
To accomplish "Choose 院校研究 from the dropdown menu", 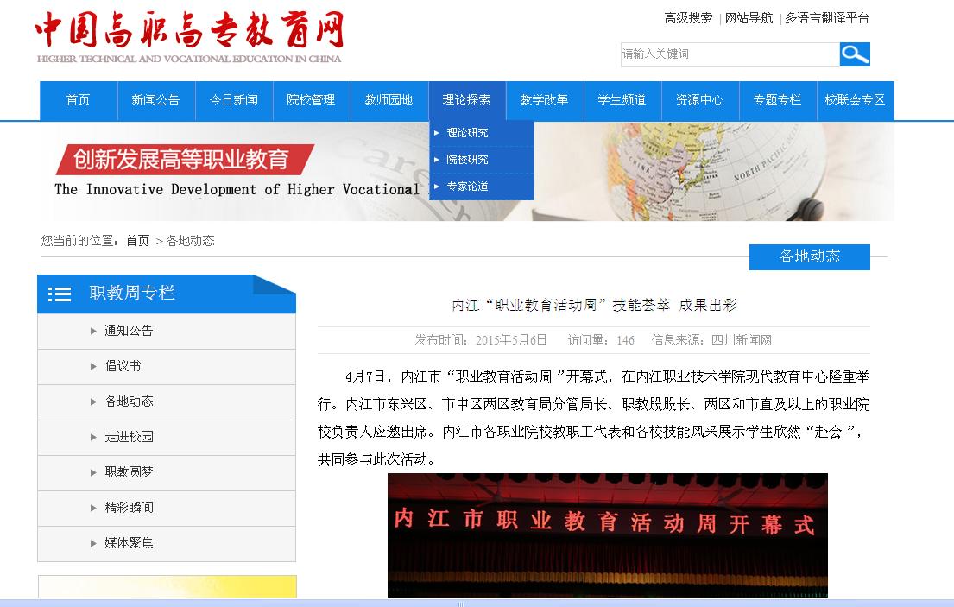I will (481, 160).
